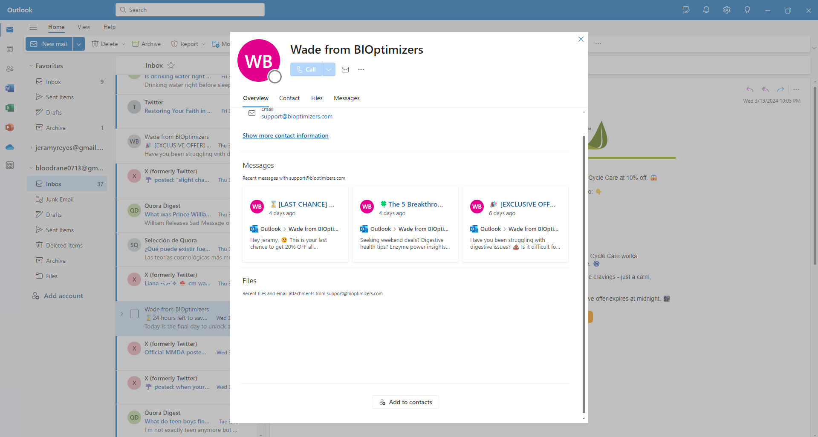Open the Help tab
Image resolution: width=818 pixels, height=437 pixels.
(110, 27)
